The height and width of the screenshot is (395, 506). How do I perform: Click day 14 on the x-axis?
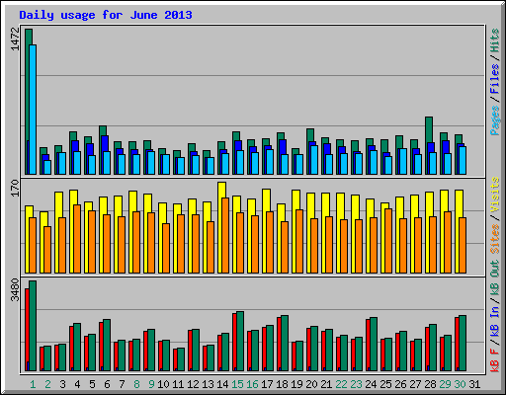click(222, 384)
